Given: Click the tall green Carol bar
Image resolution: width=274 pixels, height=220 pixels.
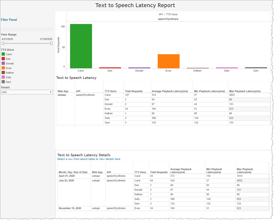Looking at the screenshot, I should click(81, 46).
